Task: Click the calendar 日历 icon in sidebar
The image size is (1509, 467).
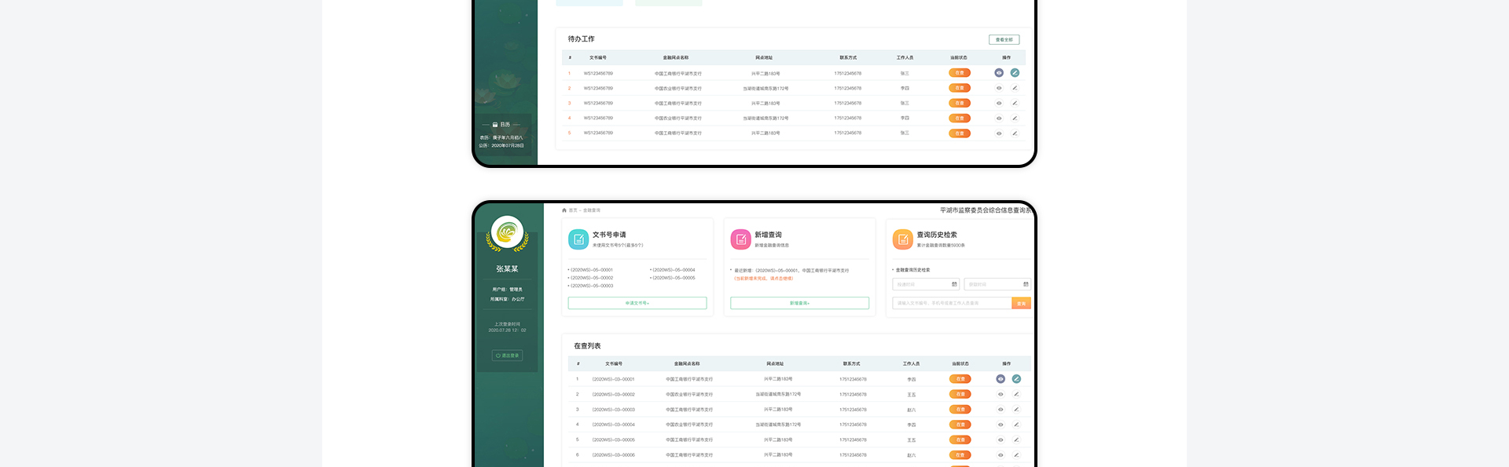Action: point(495,125)
